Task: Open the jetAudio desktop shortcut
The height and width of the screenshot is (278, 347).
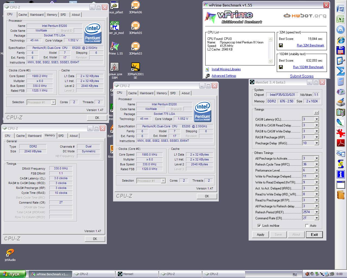Action: pyautogui.click(x=10, y=255)
